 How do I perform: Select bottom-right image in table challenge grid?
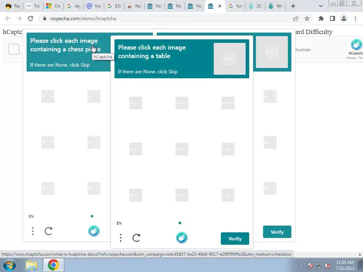(228, 195)
